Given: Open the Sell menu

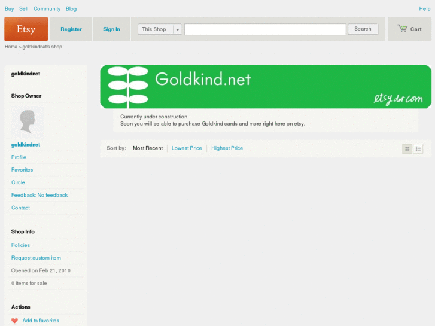Looking at the screenshot, I should pyautogui.click(x=24, y=8).
